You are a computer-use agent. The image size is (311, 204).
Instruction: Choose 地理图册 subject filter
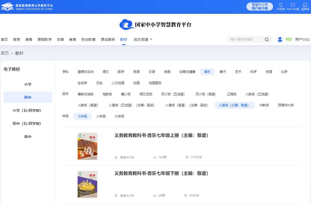tap(155, 83)
